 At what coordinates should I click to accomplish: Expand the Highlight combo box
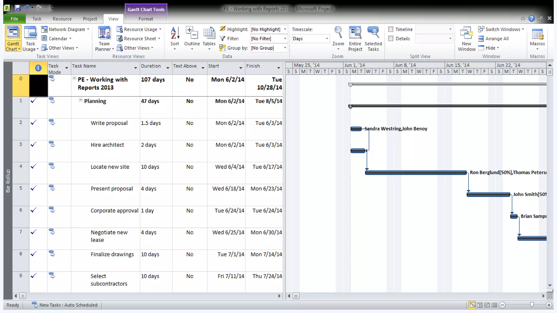click(x=285, y=29)
